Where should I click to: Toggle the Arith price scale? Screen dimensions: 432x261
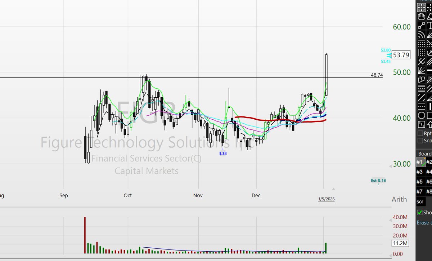pos(399,199)
